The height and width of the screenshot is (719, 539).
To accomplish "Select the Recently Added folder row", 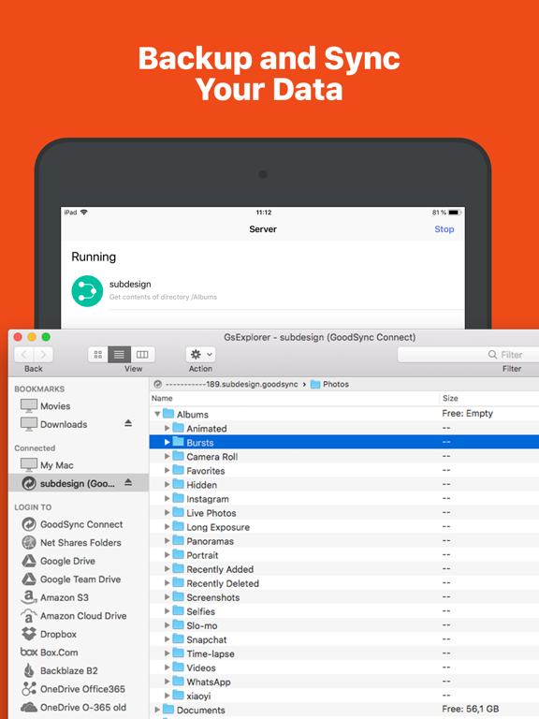I will [x=344, y=569].
